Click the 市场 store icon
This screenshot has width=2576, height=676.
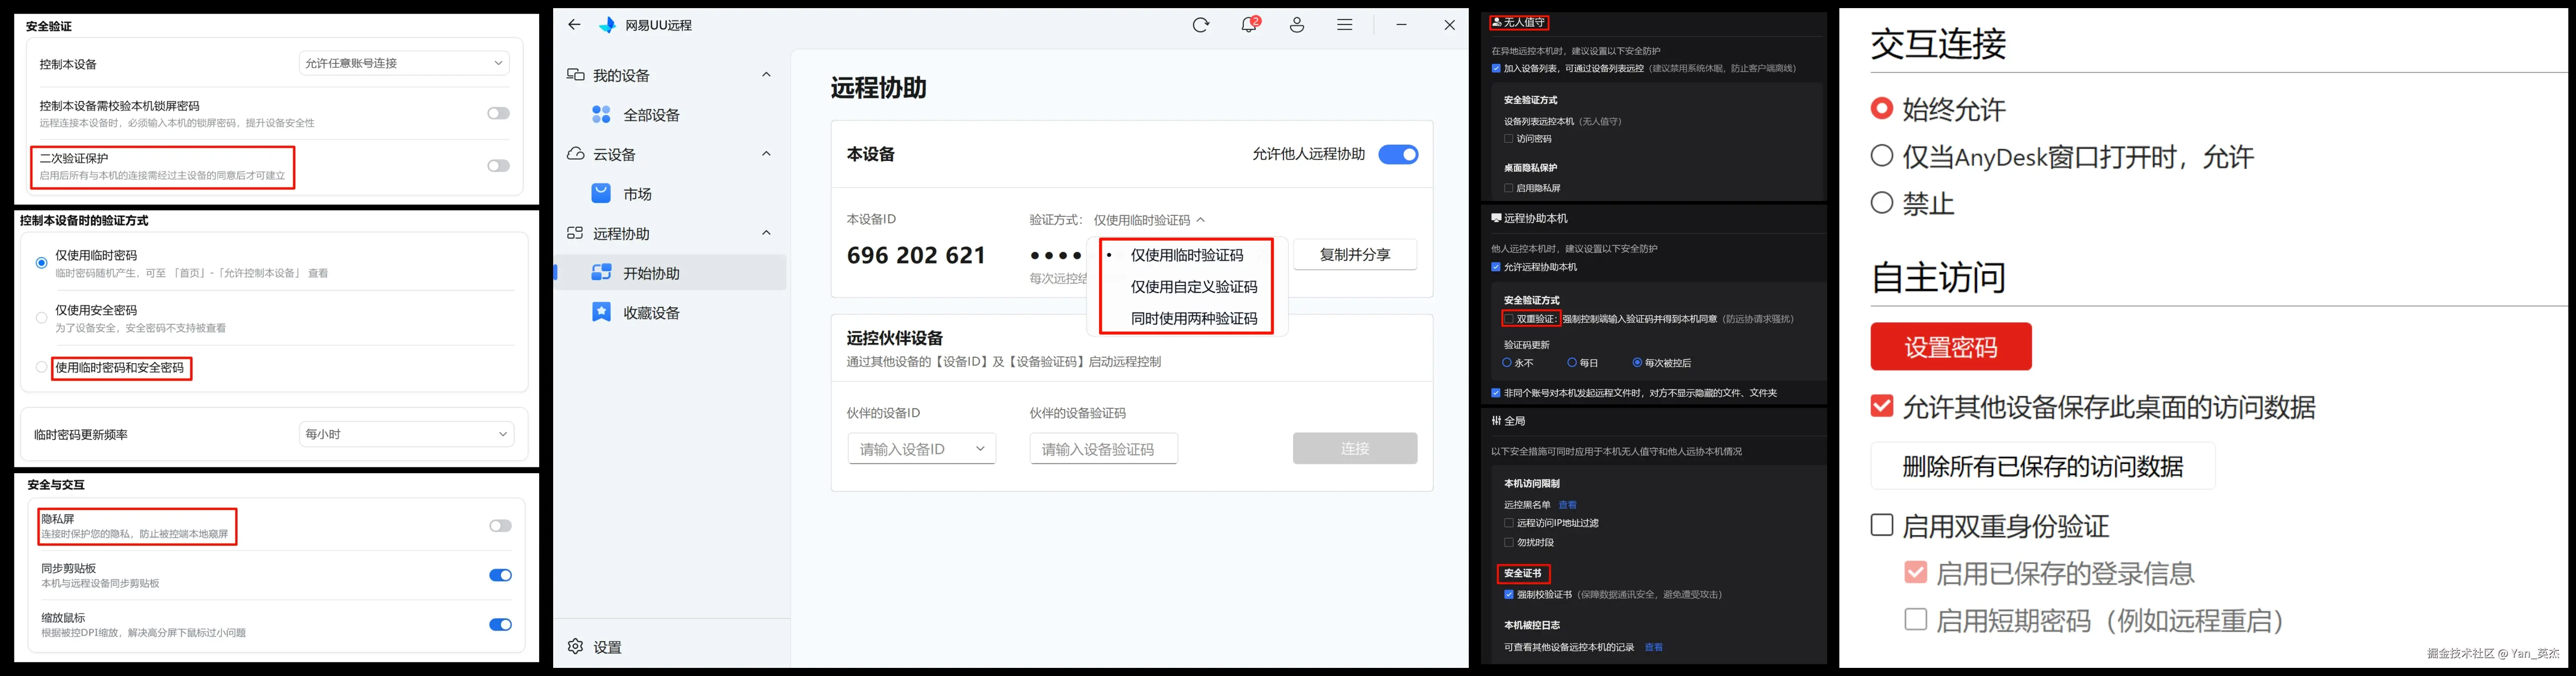coord(601,194)
